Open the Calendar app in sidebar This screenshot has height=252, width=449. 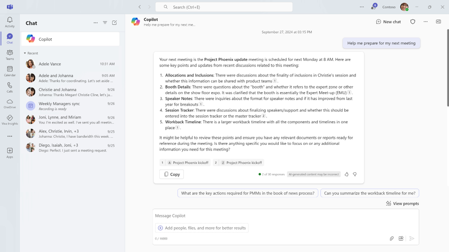tap(10, 71)
